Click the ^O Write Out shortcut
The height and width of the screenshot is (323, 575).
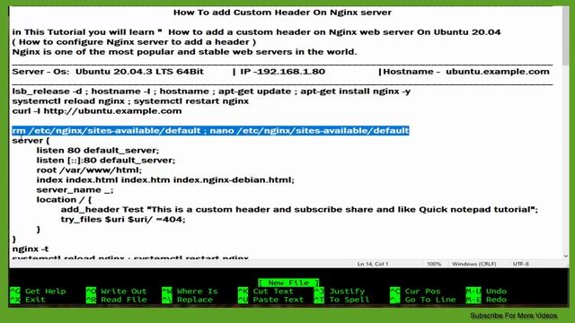click(x=116, y=291)
